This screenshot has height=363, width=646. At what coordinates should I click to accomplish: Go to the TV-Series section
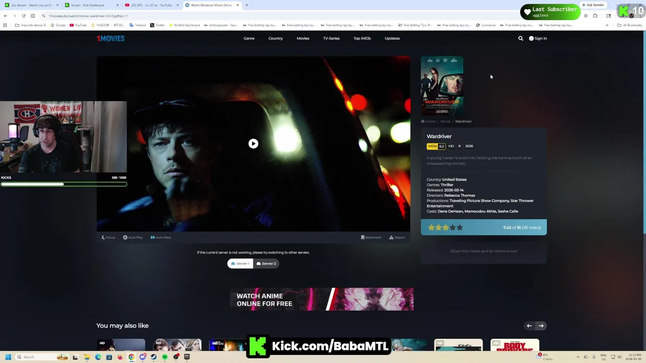[x=331, y=38]
